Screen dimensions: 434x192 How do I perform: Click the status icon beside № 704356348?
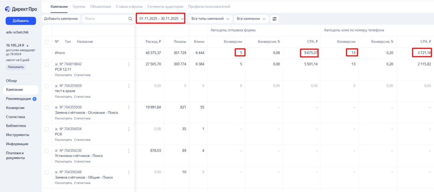pos(56,172)
